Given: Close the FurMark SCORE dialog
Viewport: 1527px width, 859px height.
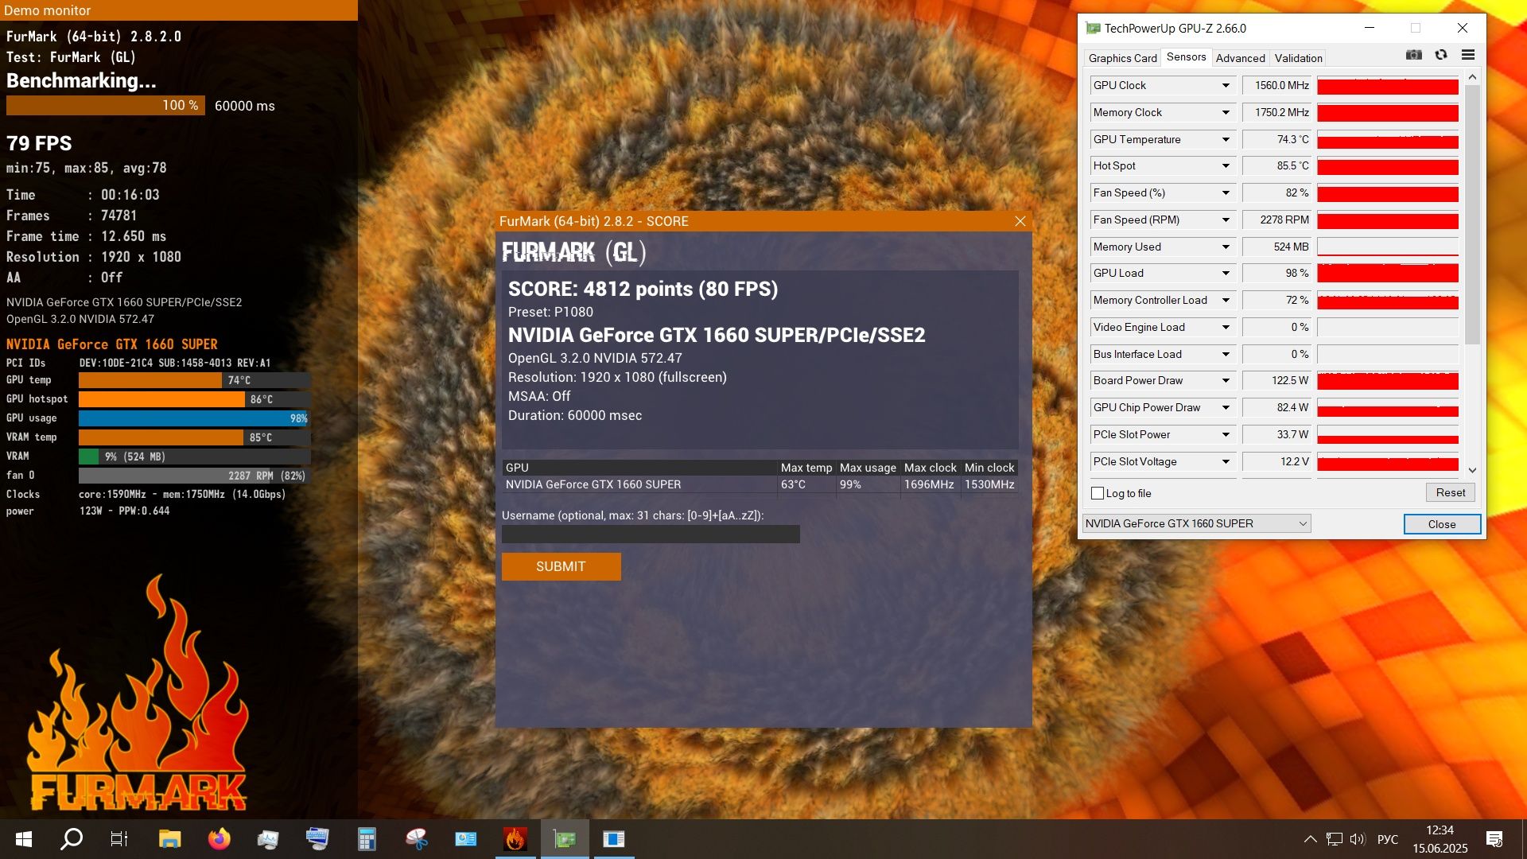Looking at the screenshot, I should point(1020,221).
